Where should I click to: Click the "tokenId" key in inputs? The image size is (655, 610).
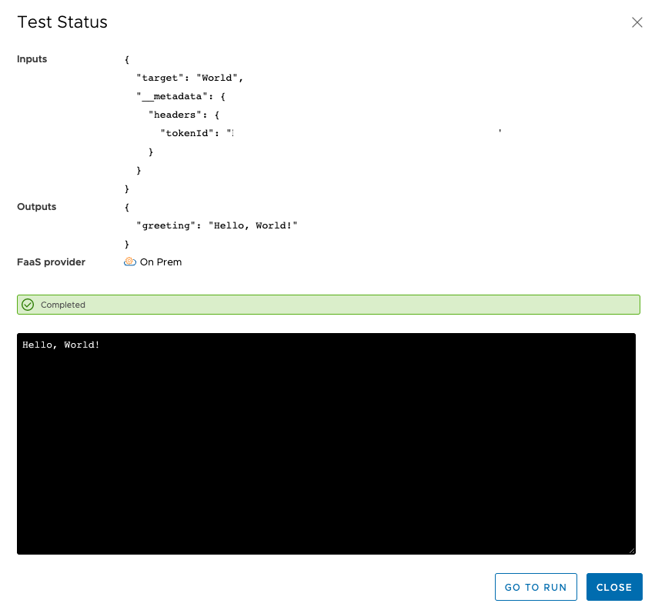(185, 133)
